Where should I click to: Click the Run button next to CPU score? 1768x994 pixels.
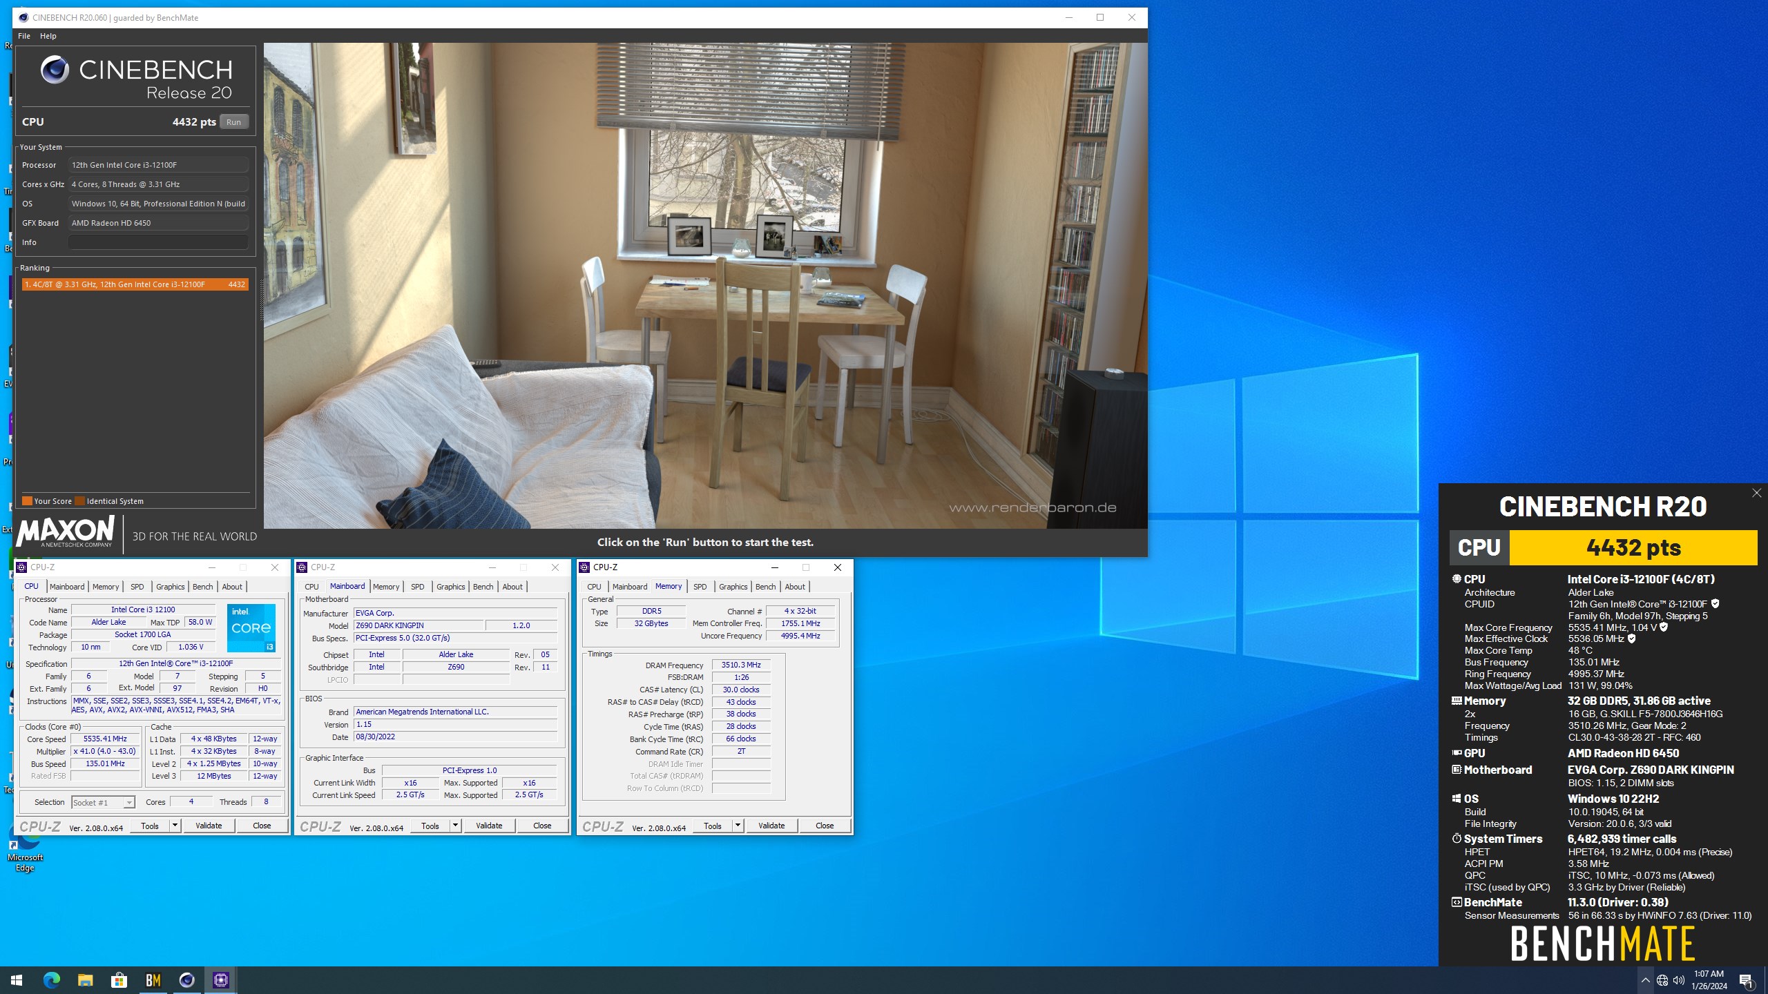pyautogui.click(x=233, y=122)
